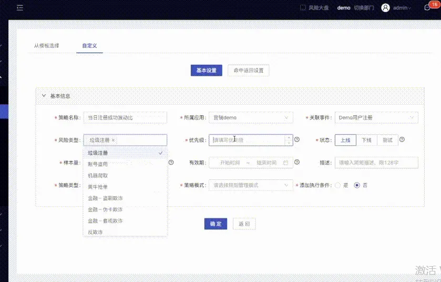Select 否 for 添加执行条件
Viewport: 441px width, 282px height.
pos(357,185)
